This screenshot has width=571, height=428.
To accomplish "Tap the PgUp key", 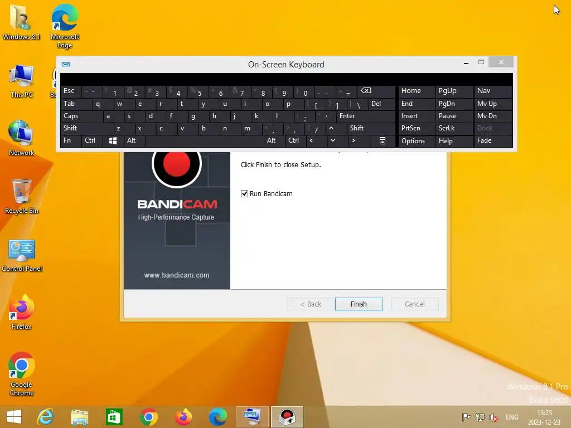I will pyautogui.click(x=454, y=91).
